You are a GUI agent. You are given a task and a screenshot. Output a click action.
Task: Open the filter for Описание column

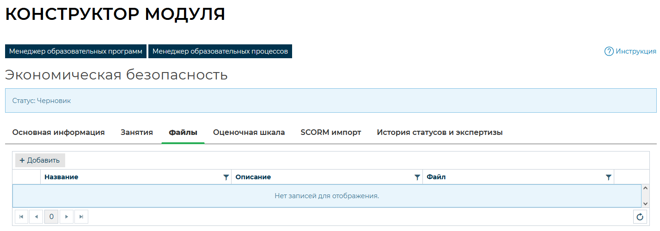click(x=417, y=177)
